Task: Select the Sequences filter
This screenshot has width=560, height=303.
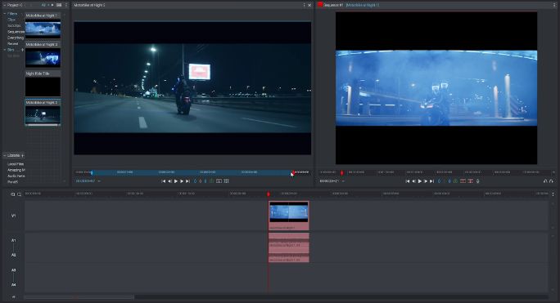Action: (x=16, y=32)
